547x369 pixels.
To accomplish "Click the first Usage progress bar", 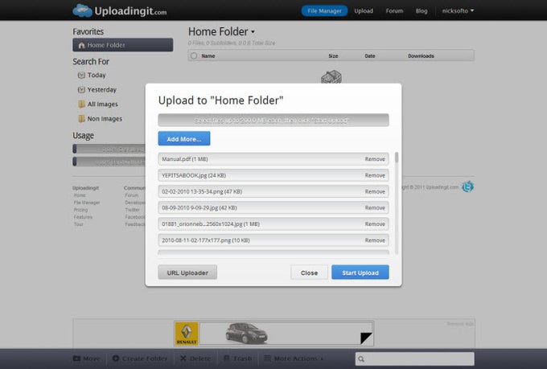I will pos(109,149).
